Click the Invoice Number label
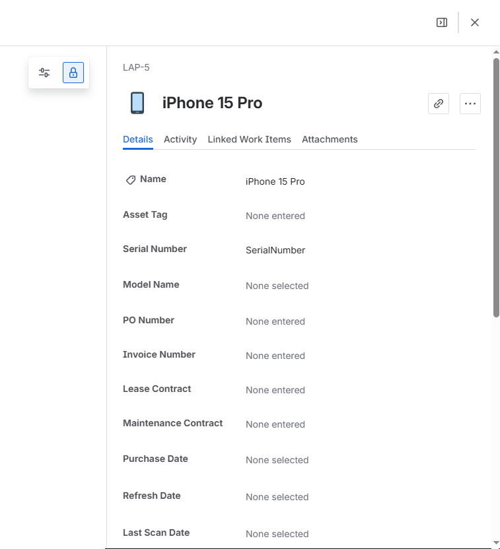The width and height of the screenshot is (500, 549). [159, 355]
